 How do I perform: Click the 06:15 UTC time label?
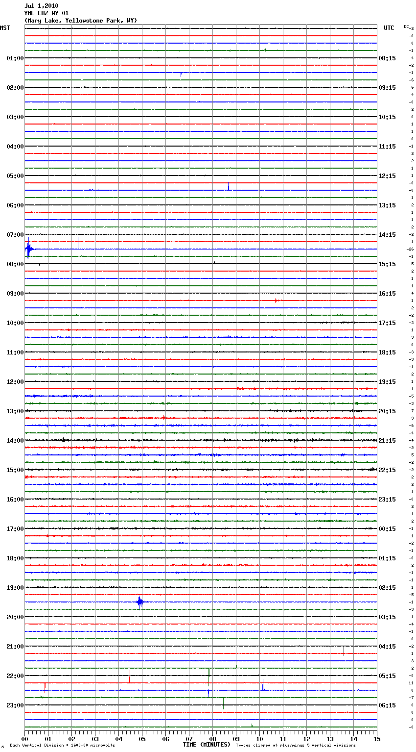[387, 705]
